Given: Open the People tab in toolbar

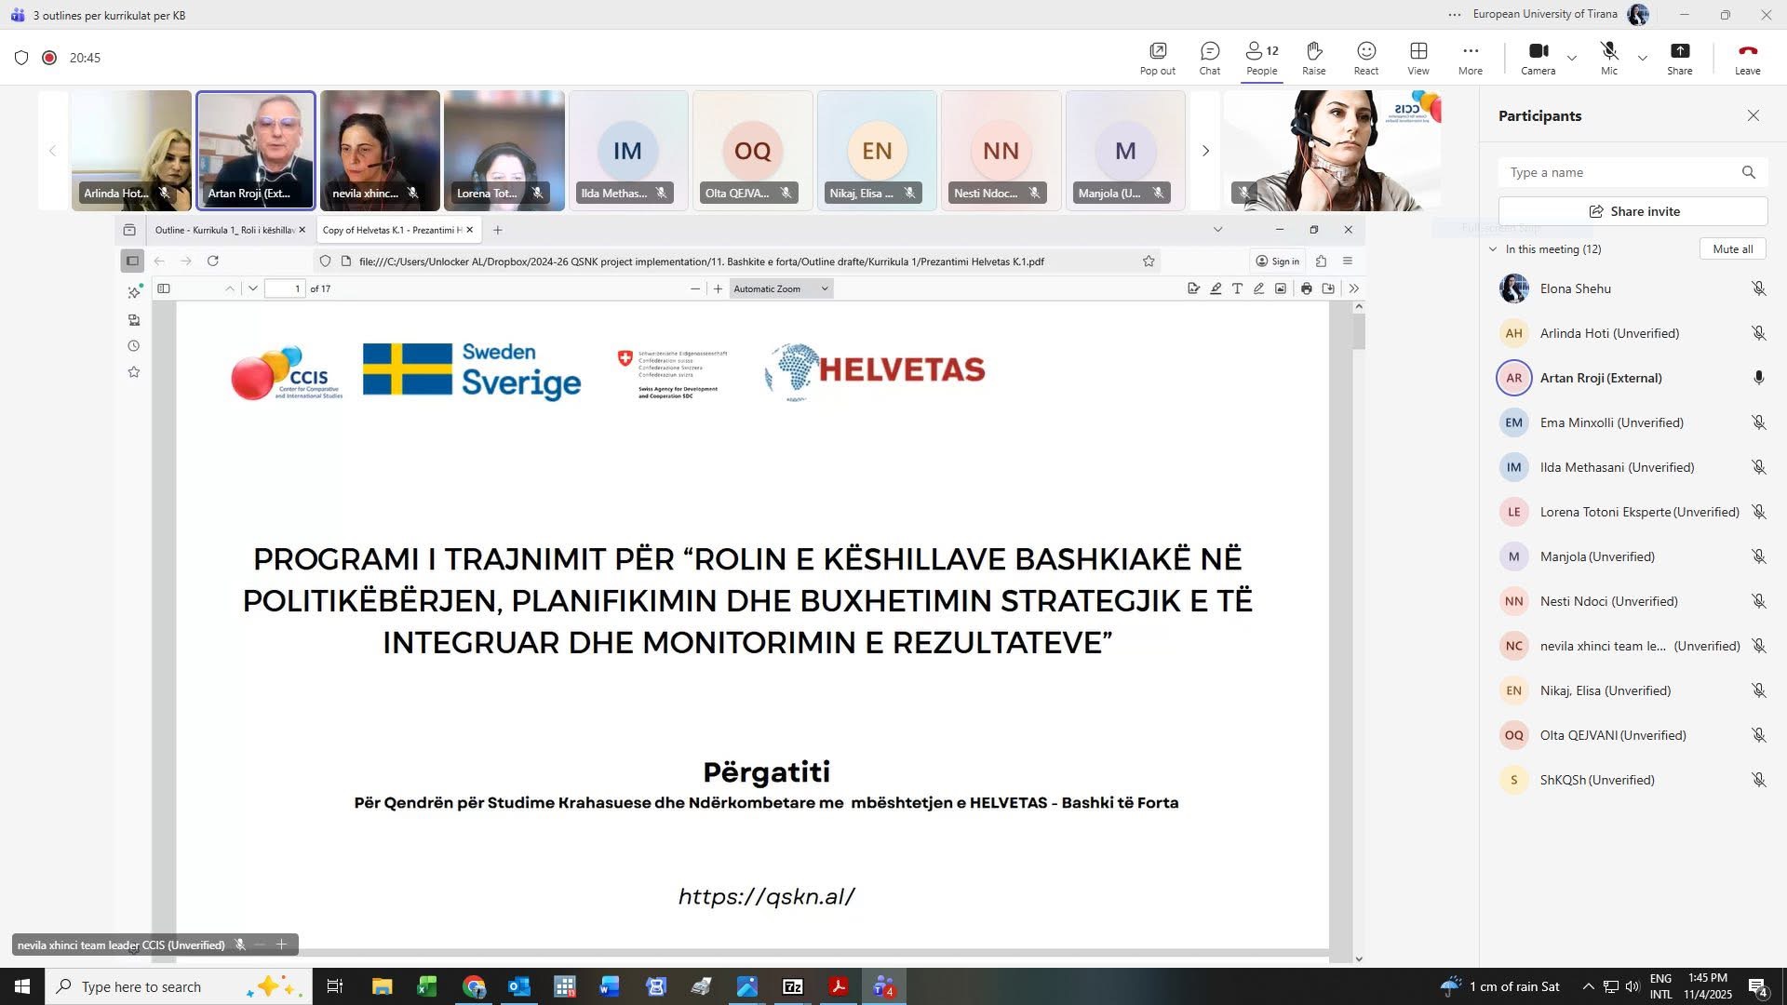Looking at the screenshot, I should 1261,58.
